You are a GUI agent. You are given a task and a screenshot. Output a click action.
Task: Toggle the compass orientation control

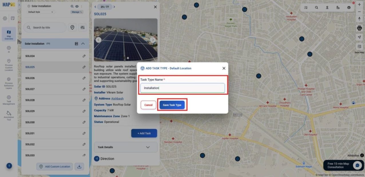point(359,18)
